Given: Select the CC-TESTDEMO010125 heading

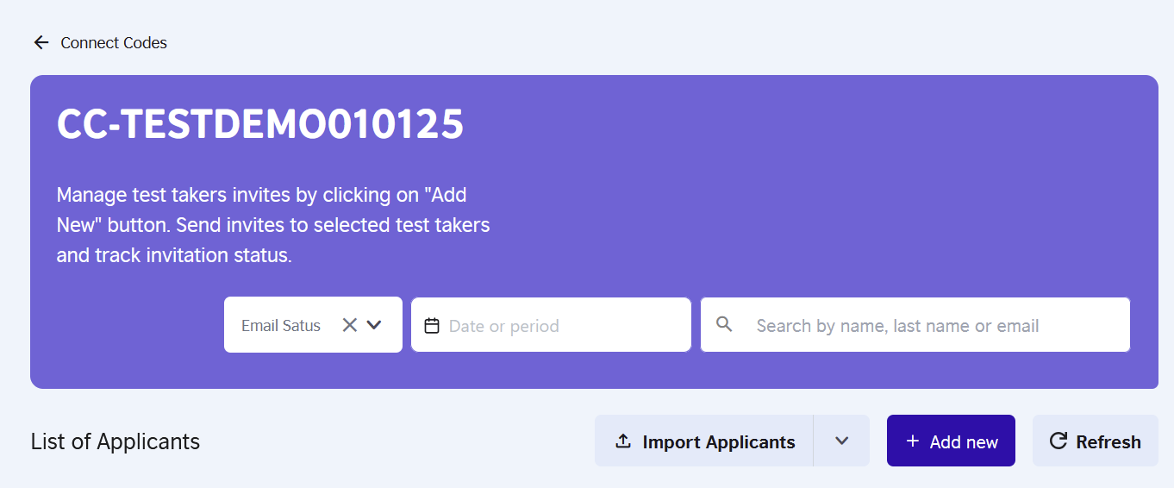Looking at the screenshot, I should point(260,124).
